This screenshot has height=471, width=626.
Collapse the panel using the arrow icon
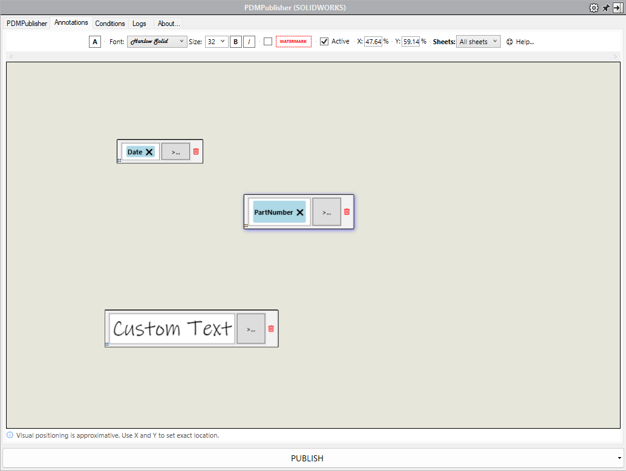pyautogui.click(x=617, y=7)
